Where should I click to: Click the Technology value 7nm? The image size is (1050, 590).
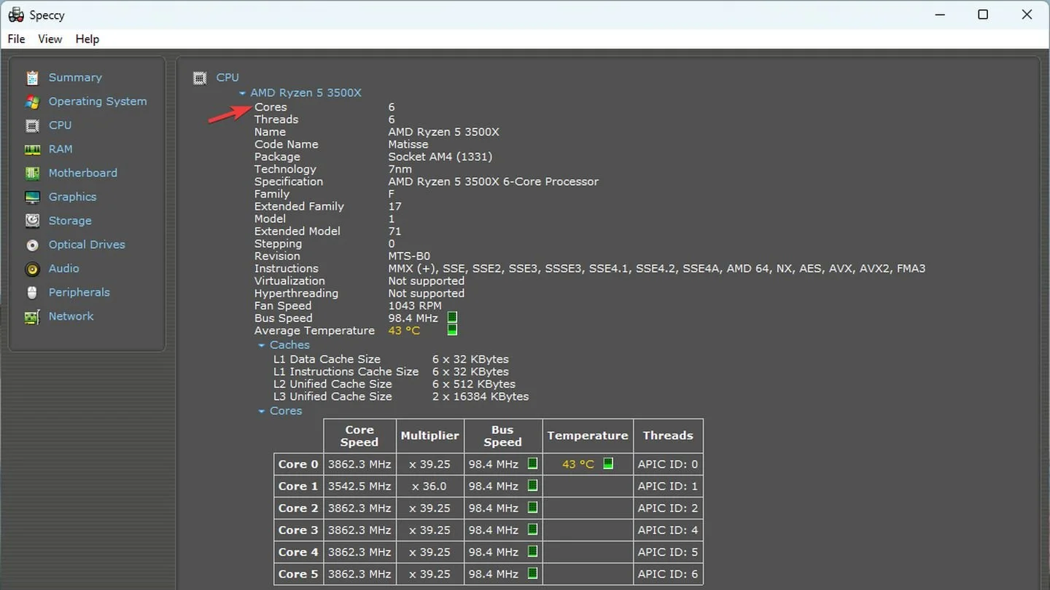click(400, 169)
